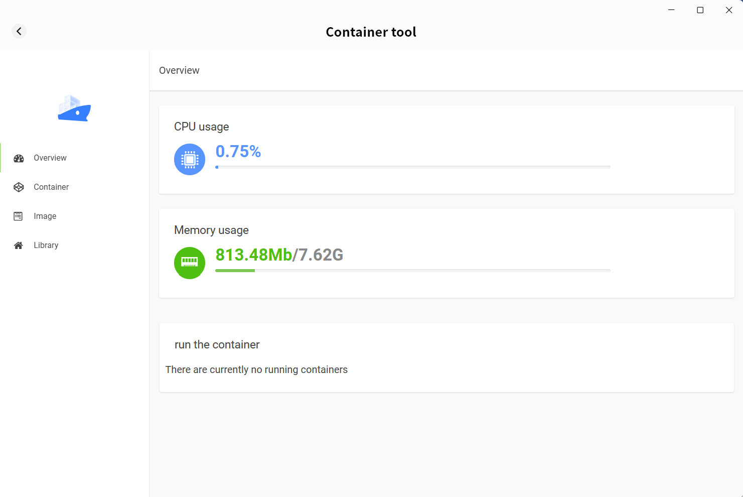The width and height of the screenshot is (743, 497).
Task: Click the CPU usage progress bar
Action: 412,167
